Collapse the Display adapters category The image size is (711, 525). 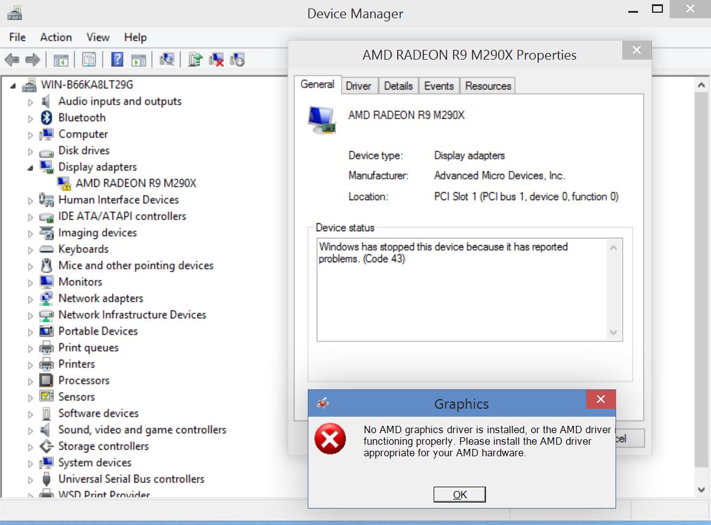pos(30,168)
